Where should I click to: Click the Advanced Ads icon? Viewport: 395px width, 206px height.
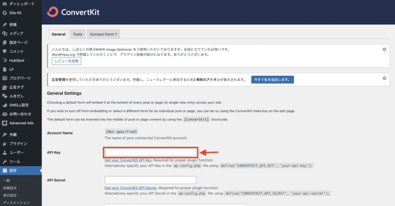click(x=5, y=123)
